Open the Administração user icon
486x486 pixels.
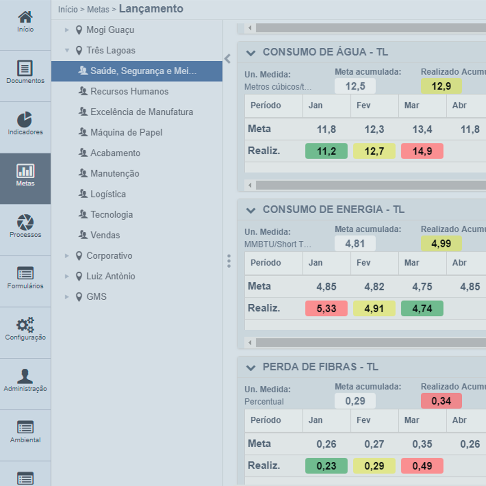tap(25, 376)
